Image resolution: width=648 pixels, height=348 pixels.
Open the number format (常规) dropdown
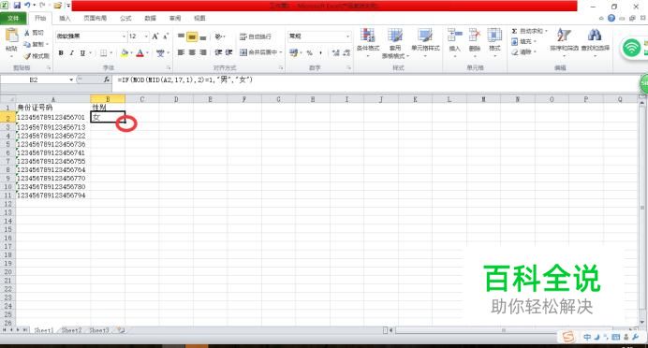tap(347, 36)
